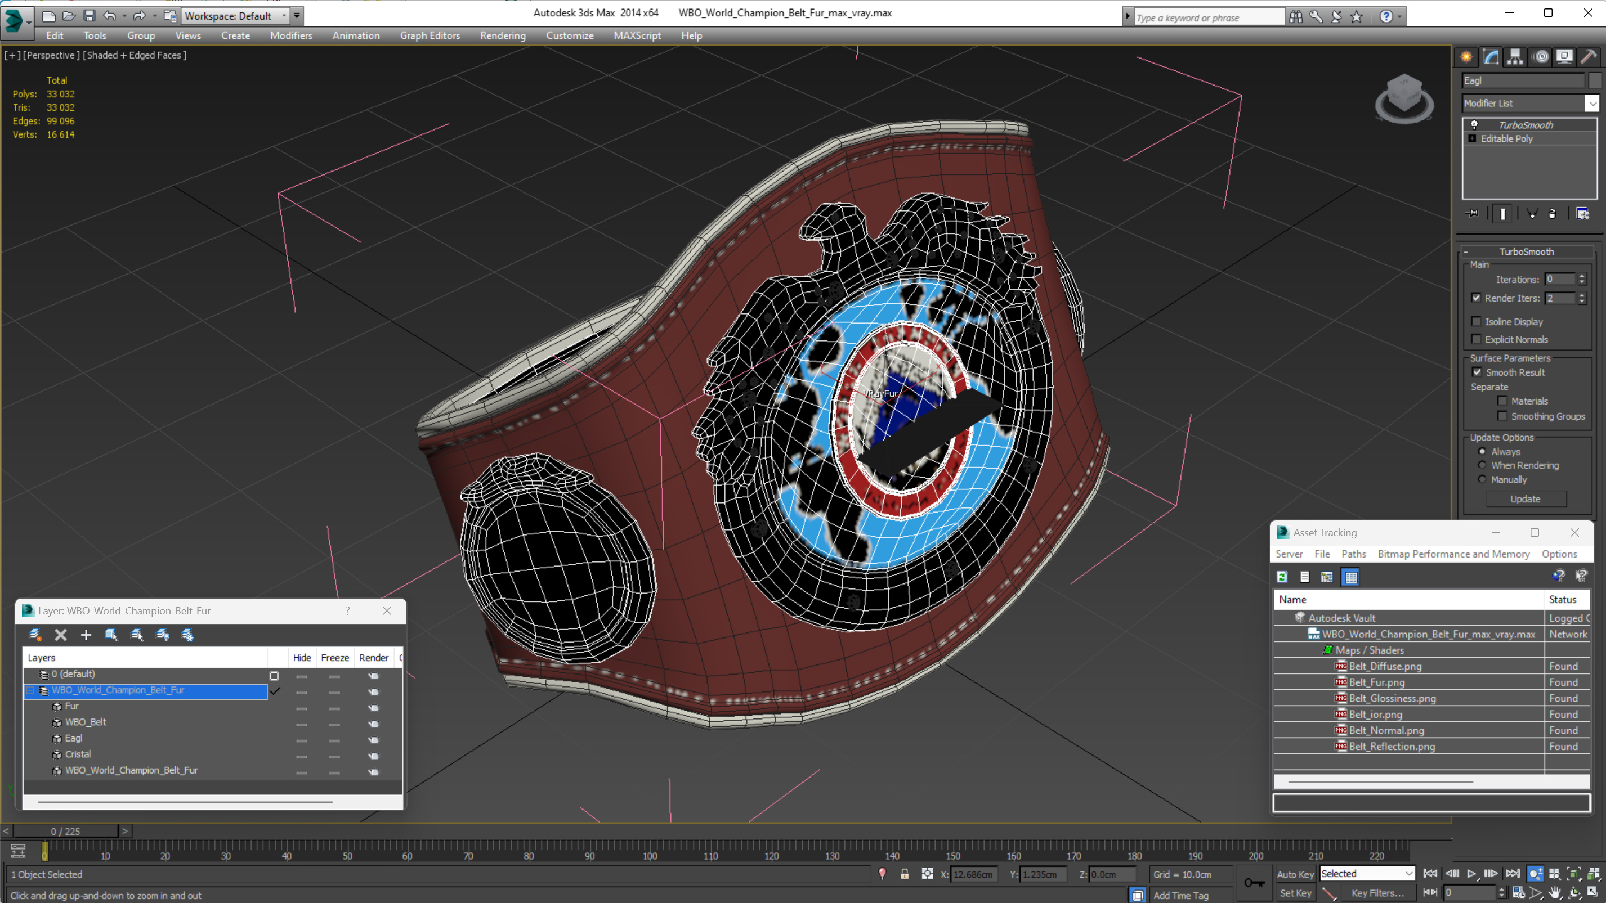The width and height of the screenshot is (1606, 903).
Task: Enable the Explicit Normals checkbox
Action: pyautogui.click(x=1476, y=339)
